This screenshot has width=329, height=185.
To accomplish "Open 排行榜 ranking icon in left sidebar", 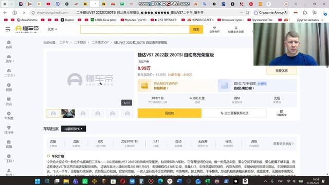I will coord(9,130).
